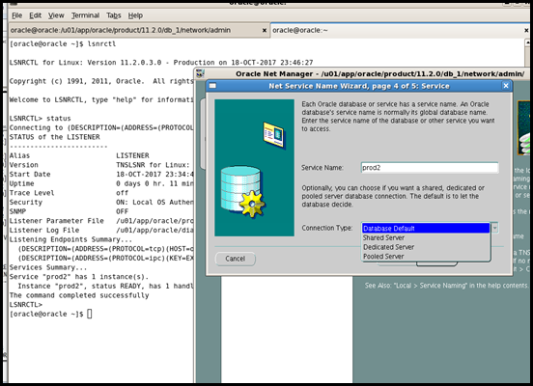The height and width of the screenshot is (386, 533).
Task: Click the database cylinder graphic in wizard
Action: (242, 191)
